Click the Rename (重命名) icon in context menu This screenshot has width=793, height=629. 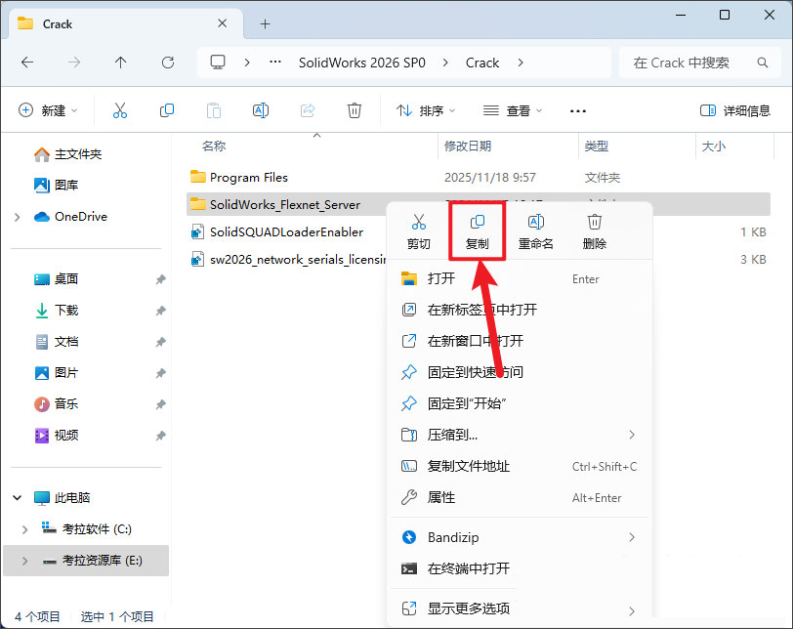535,231
